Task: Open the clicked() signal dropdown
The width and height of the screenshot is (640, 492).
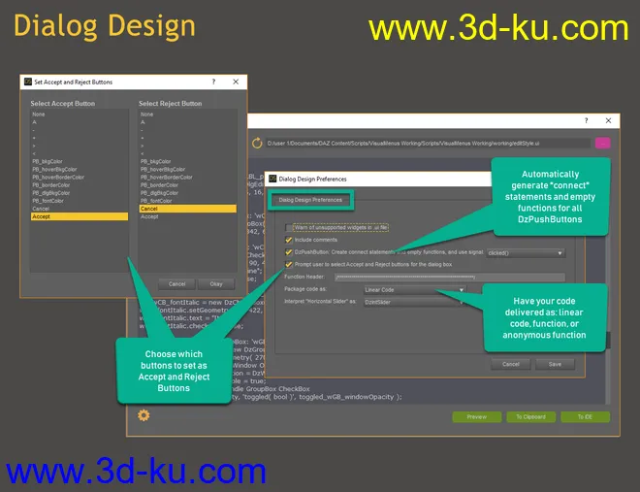Action: 525,252
